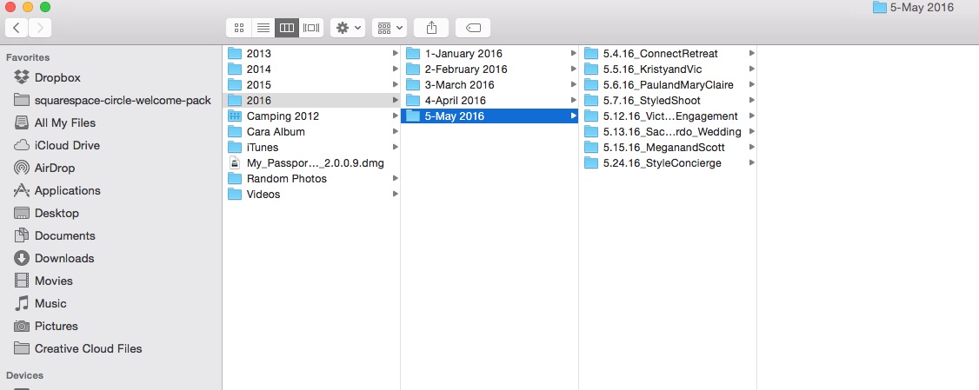Open iCloud Drive in sidebar

point(67,145)
